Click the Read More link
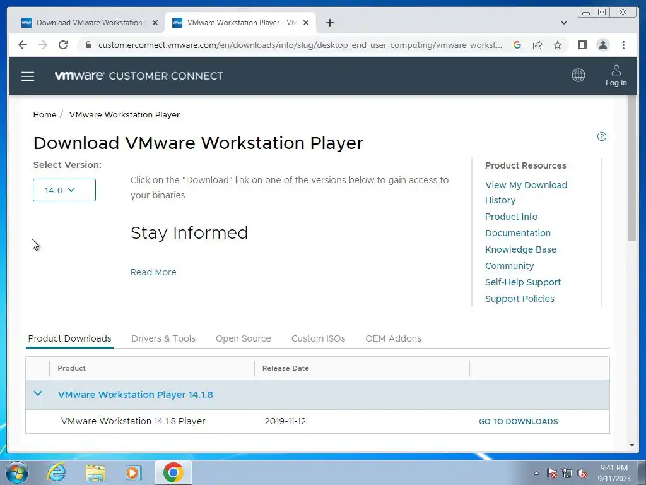Viewport: 646px width, 485px height. (x=153, y=272)
